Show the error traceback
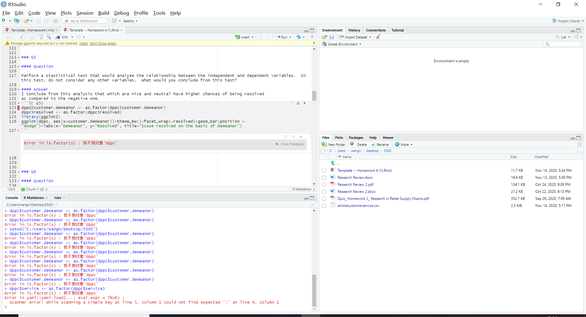Image resolution: width=586 pixels, height=317 pixels. 290,144
